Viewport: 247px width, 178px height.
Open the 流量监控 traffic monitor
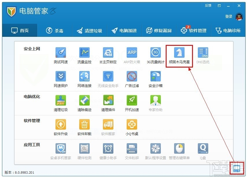click(x=84, y=55)
